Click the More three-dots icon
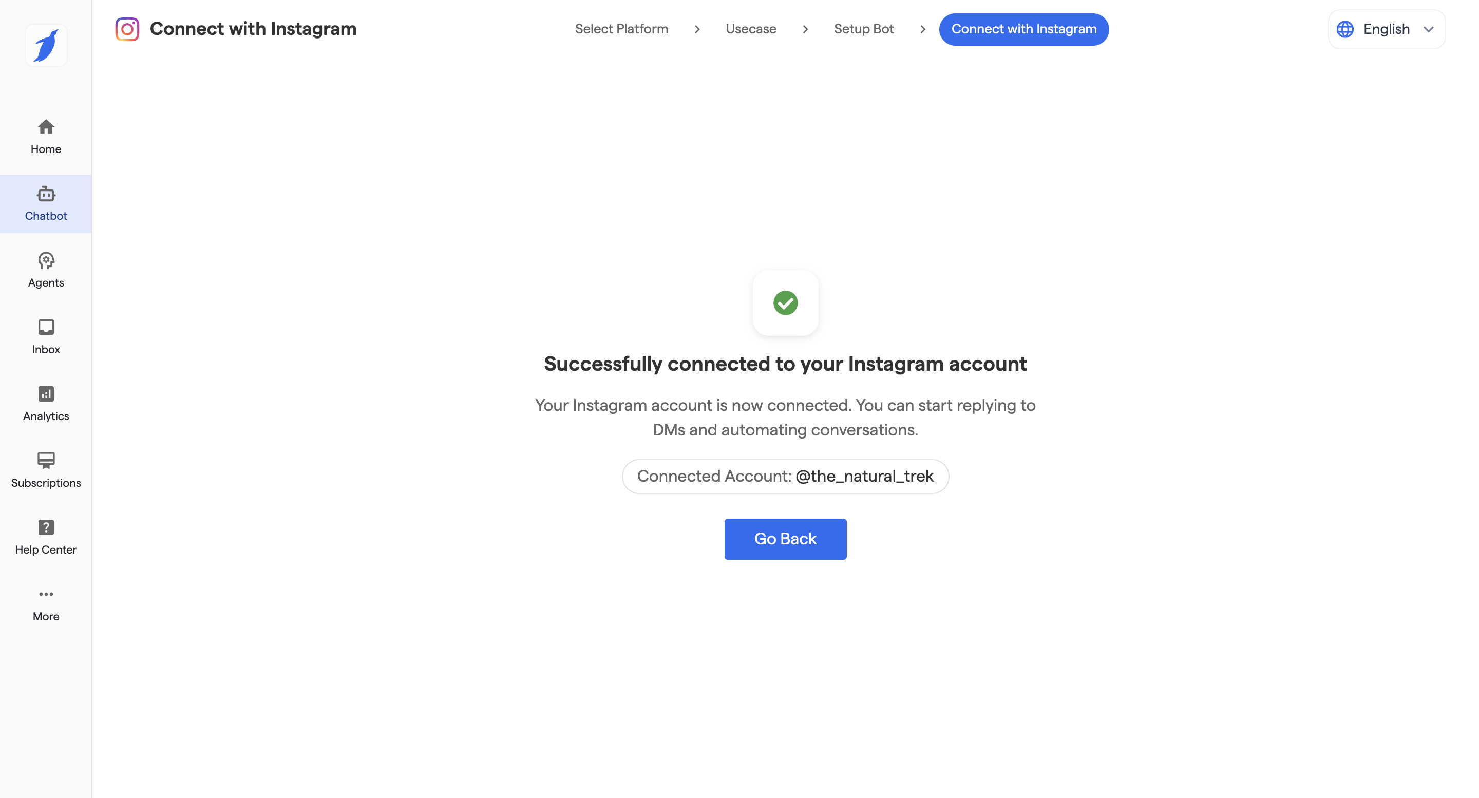Image resolution: width=1479 pixels, height=798 pixels. click(x=46, y=594)
